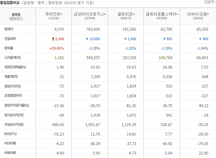216x158 pixels.
Task: Click the sales value 5,036
Action: (x=167, y=77)
